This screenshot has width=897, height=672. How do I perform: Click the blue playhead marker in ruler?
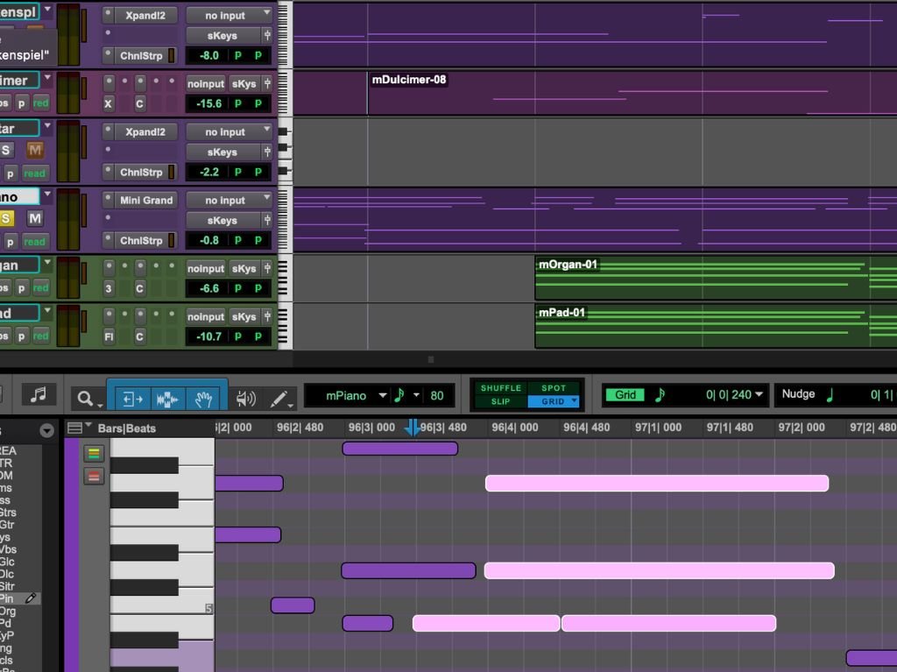pos(412,427)
